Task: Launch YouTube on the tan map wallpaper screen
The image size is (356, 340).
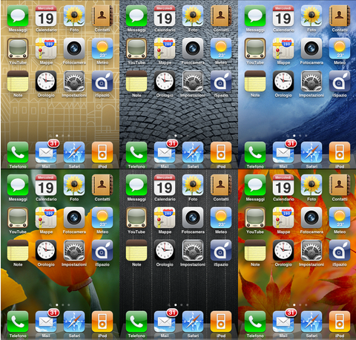Action: coord(18,48)
